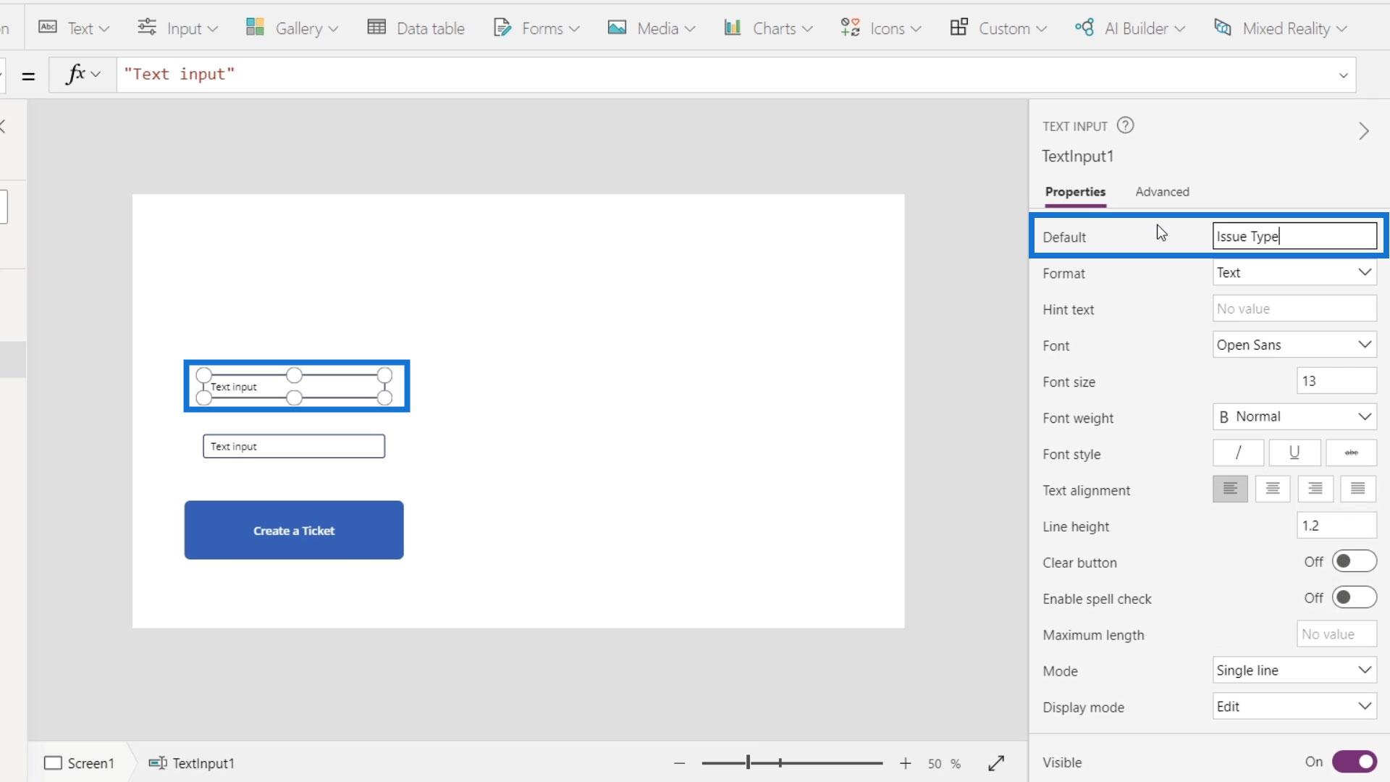Toggle the Clear button switch
1390x782 pixels.
[x=1353, y=562]
